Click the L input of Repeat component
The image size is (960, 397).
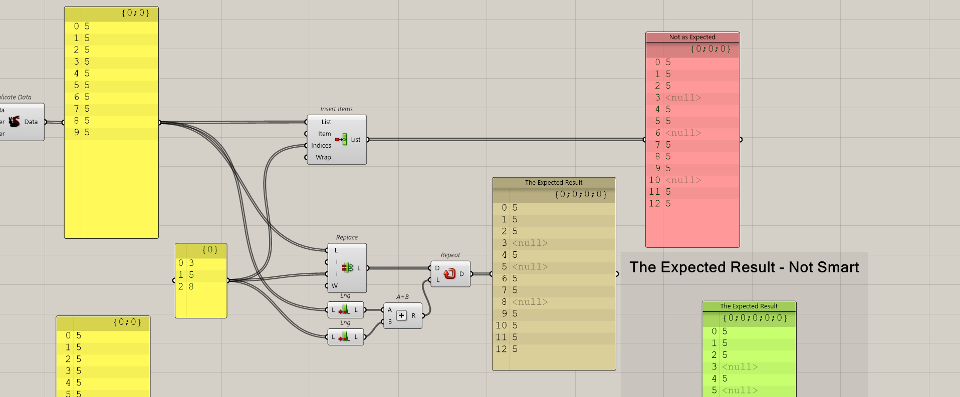click(x=437, y=280)
